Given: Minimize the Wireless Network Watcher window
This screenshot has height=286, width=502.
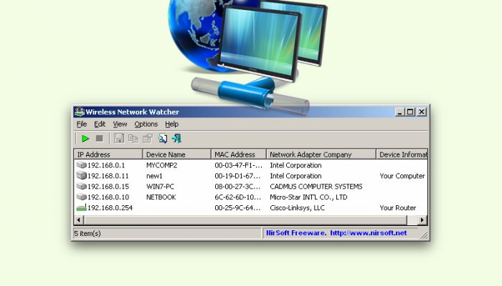Looking at the screenshot, I should pyautogui.click(x=399, y=112).
